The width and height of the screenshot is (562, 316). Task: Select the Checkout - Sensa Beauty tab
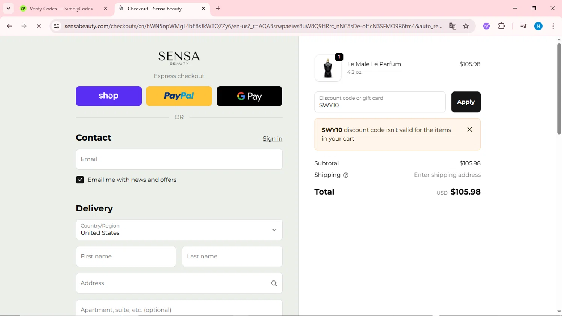tap(154, 9)
